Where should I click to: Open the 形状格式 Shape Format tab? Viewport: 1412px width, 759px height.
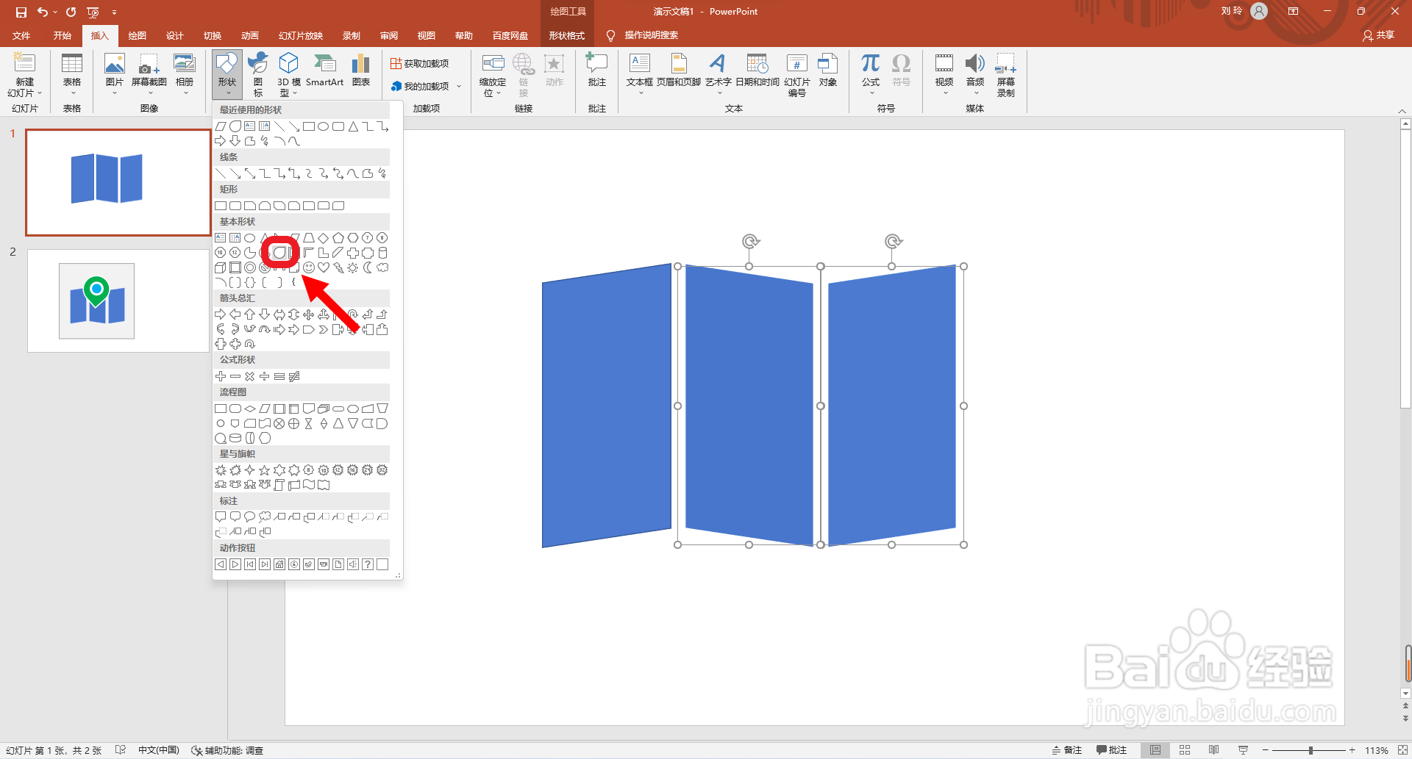point(567,35)
